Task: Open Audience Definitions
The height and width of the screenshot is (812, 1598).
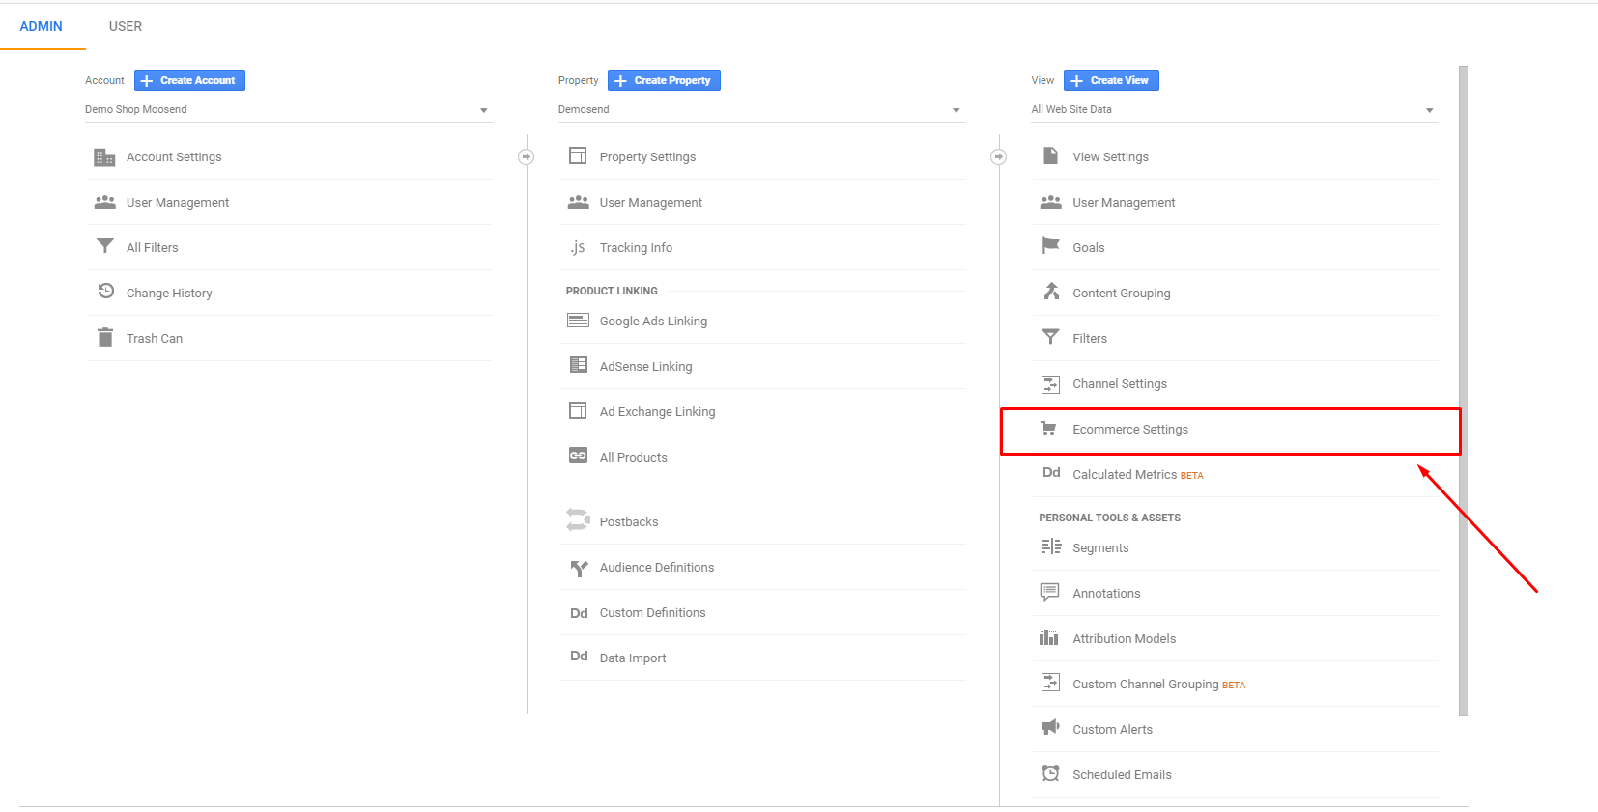Action: (x=762, y=567)
